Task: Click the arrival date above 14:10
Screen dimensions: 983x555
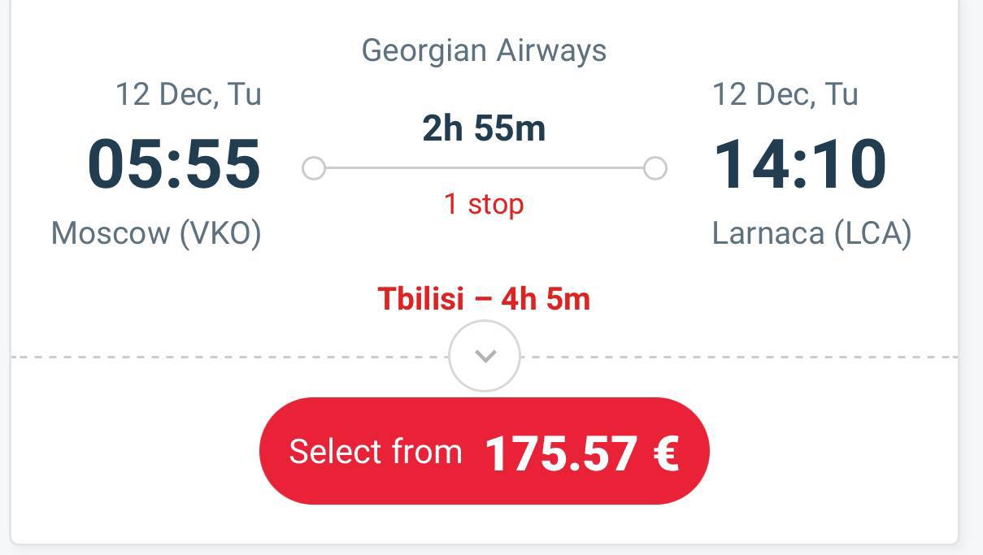Action: pos(785,94)
